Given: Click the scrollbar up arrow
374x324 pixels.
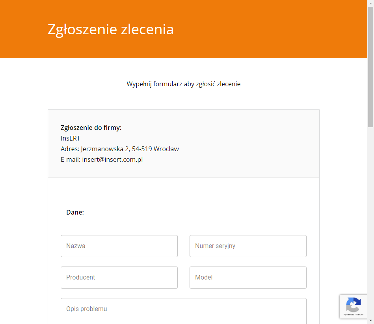Looking at the screenshot, I should coord(370,3).
